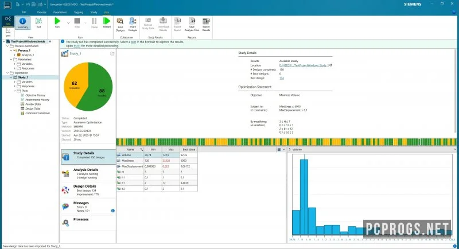Click the feasibility design strip bar

[286, 142]
